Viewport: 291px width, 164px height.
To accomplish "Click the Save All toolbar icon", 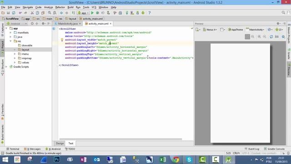I will click(x=8, y=13).
